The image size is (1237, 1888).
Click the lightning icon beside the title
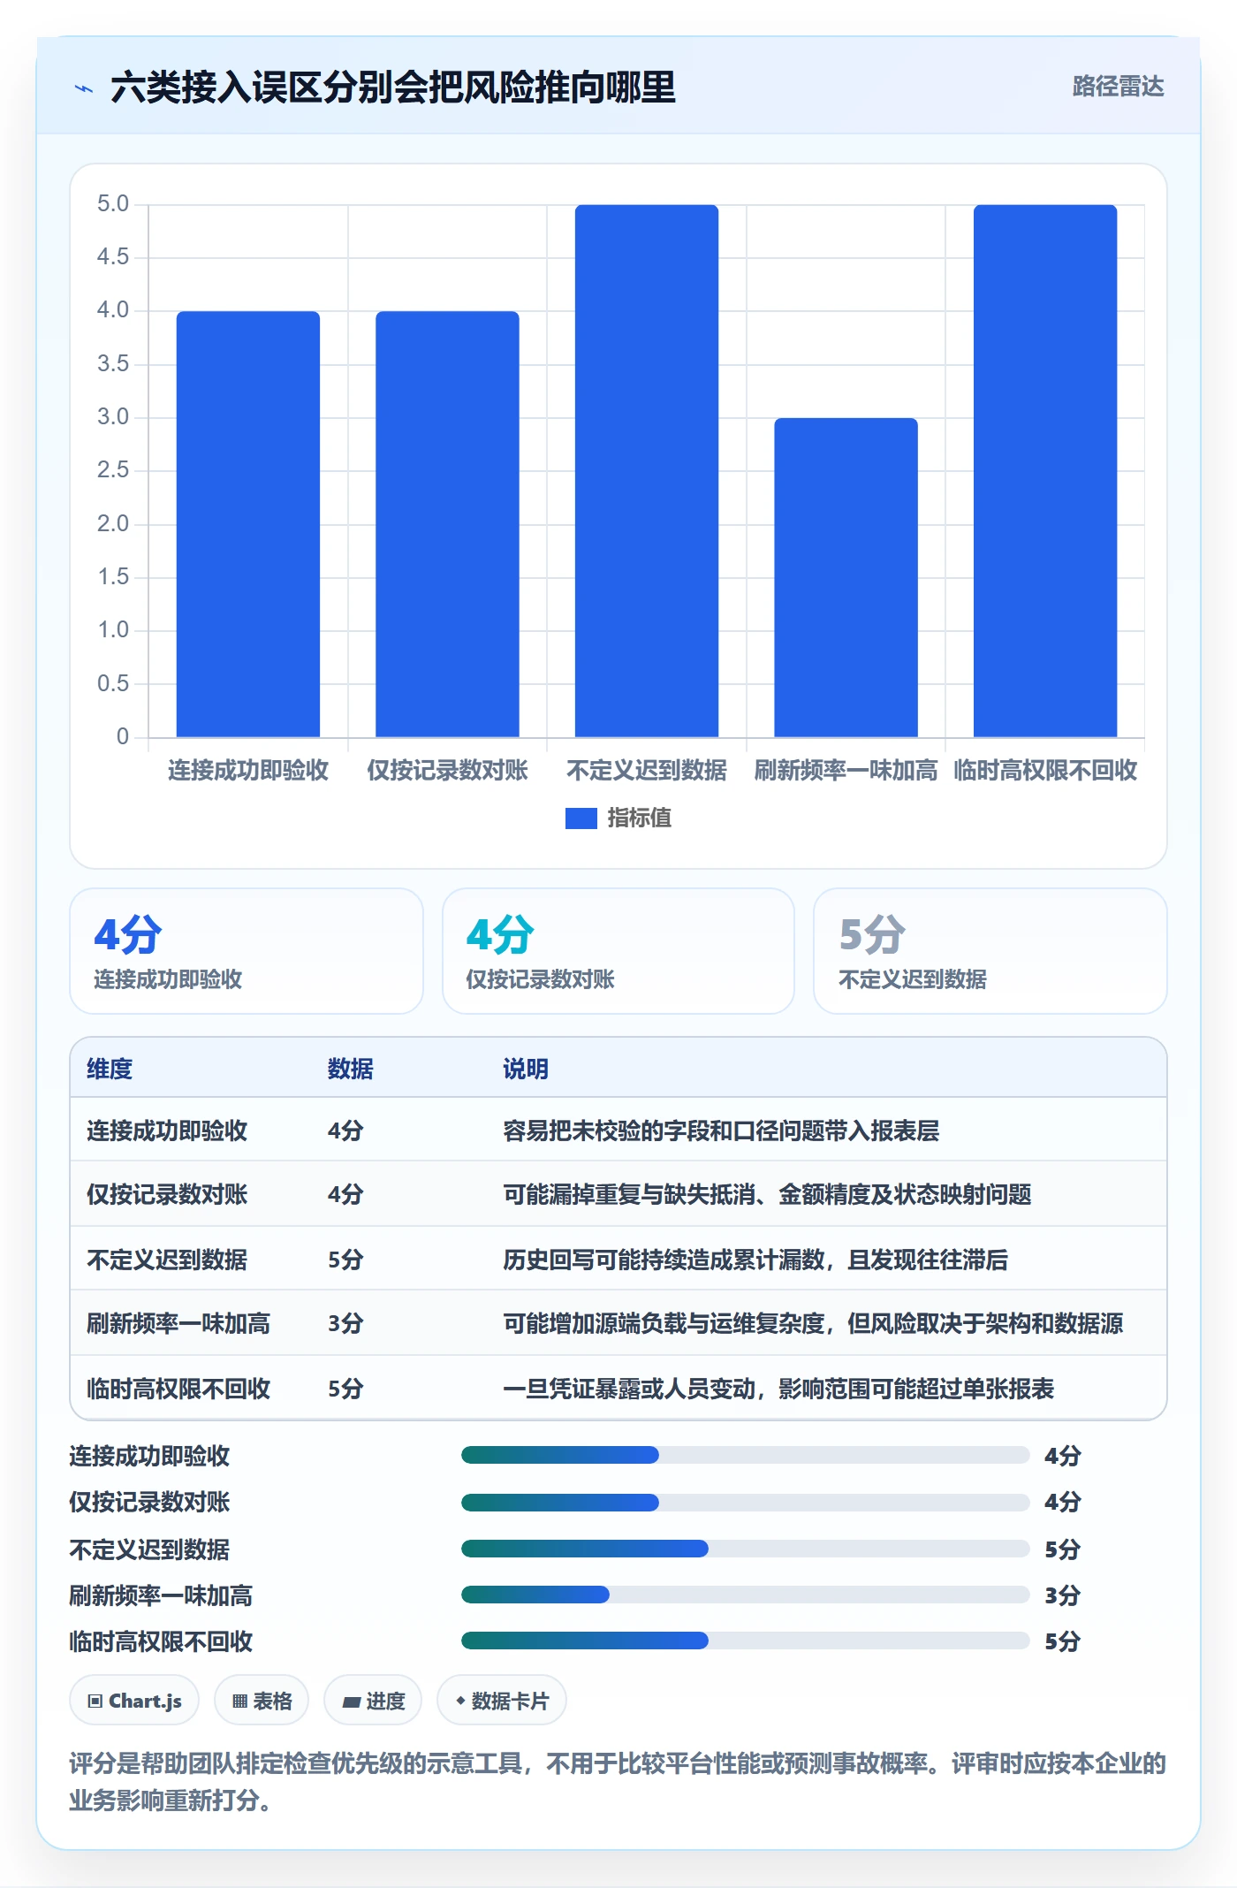pyautogui.click(x=84, y=88)
